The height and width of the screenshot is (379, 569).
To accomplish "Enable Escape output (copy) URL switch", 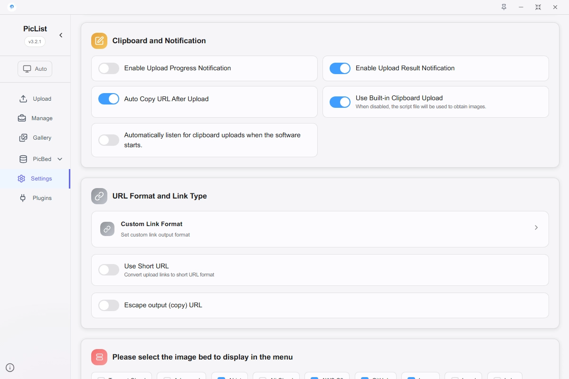I will point(109,305).
